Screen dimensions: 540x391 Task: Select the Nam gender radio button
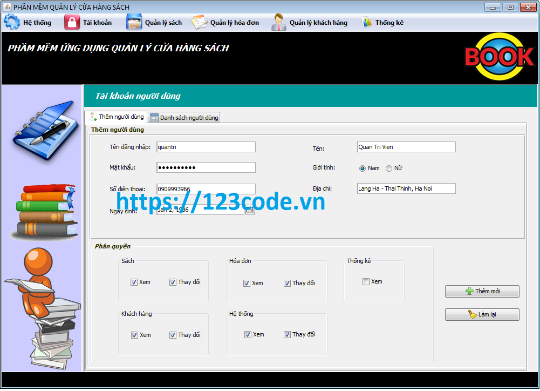click(363, 168)
